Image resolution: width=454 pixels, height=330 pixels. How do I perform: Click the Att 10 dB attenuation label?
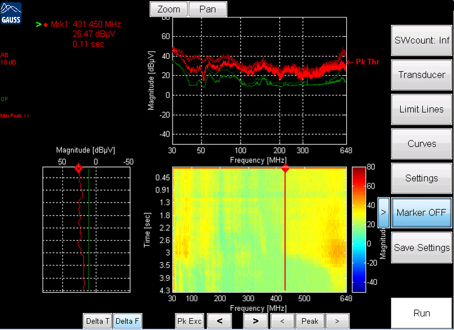click(8, 59)
